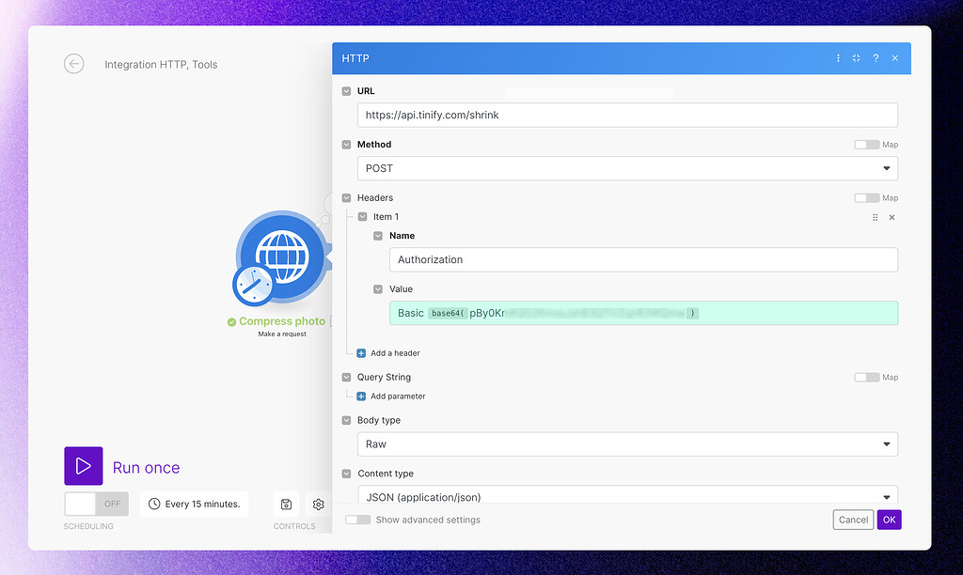Turn on Show advanced settings
Viewport: 963px width, 575px height.
(x=356, y=519)
